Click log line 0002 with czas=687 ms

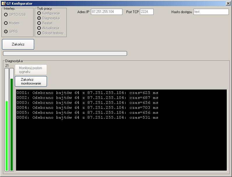[87, 98]
